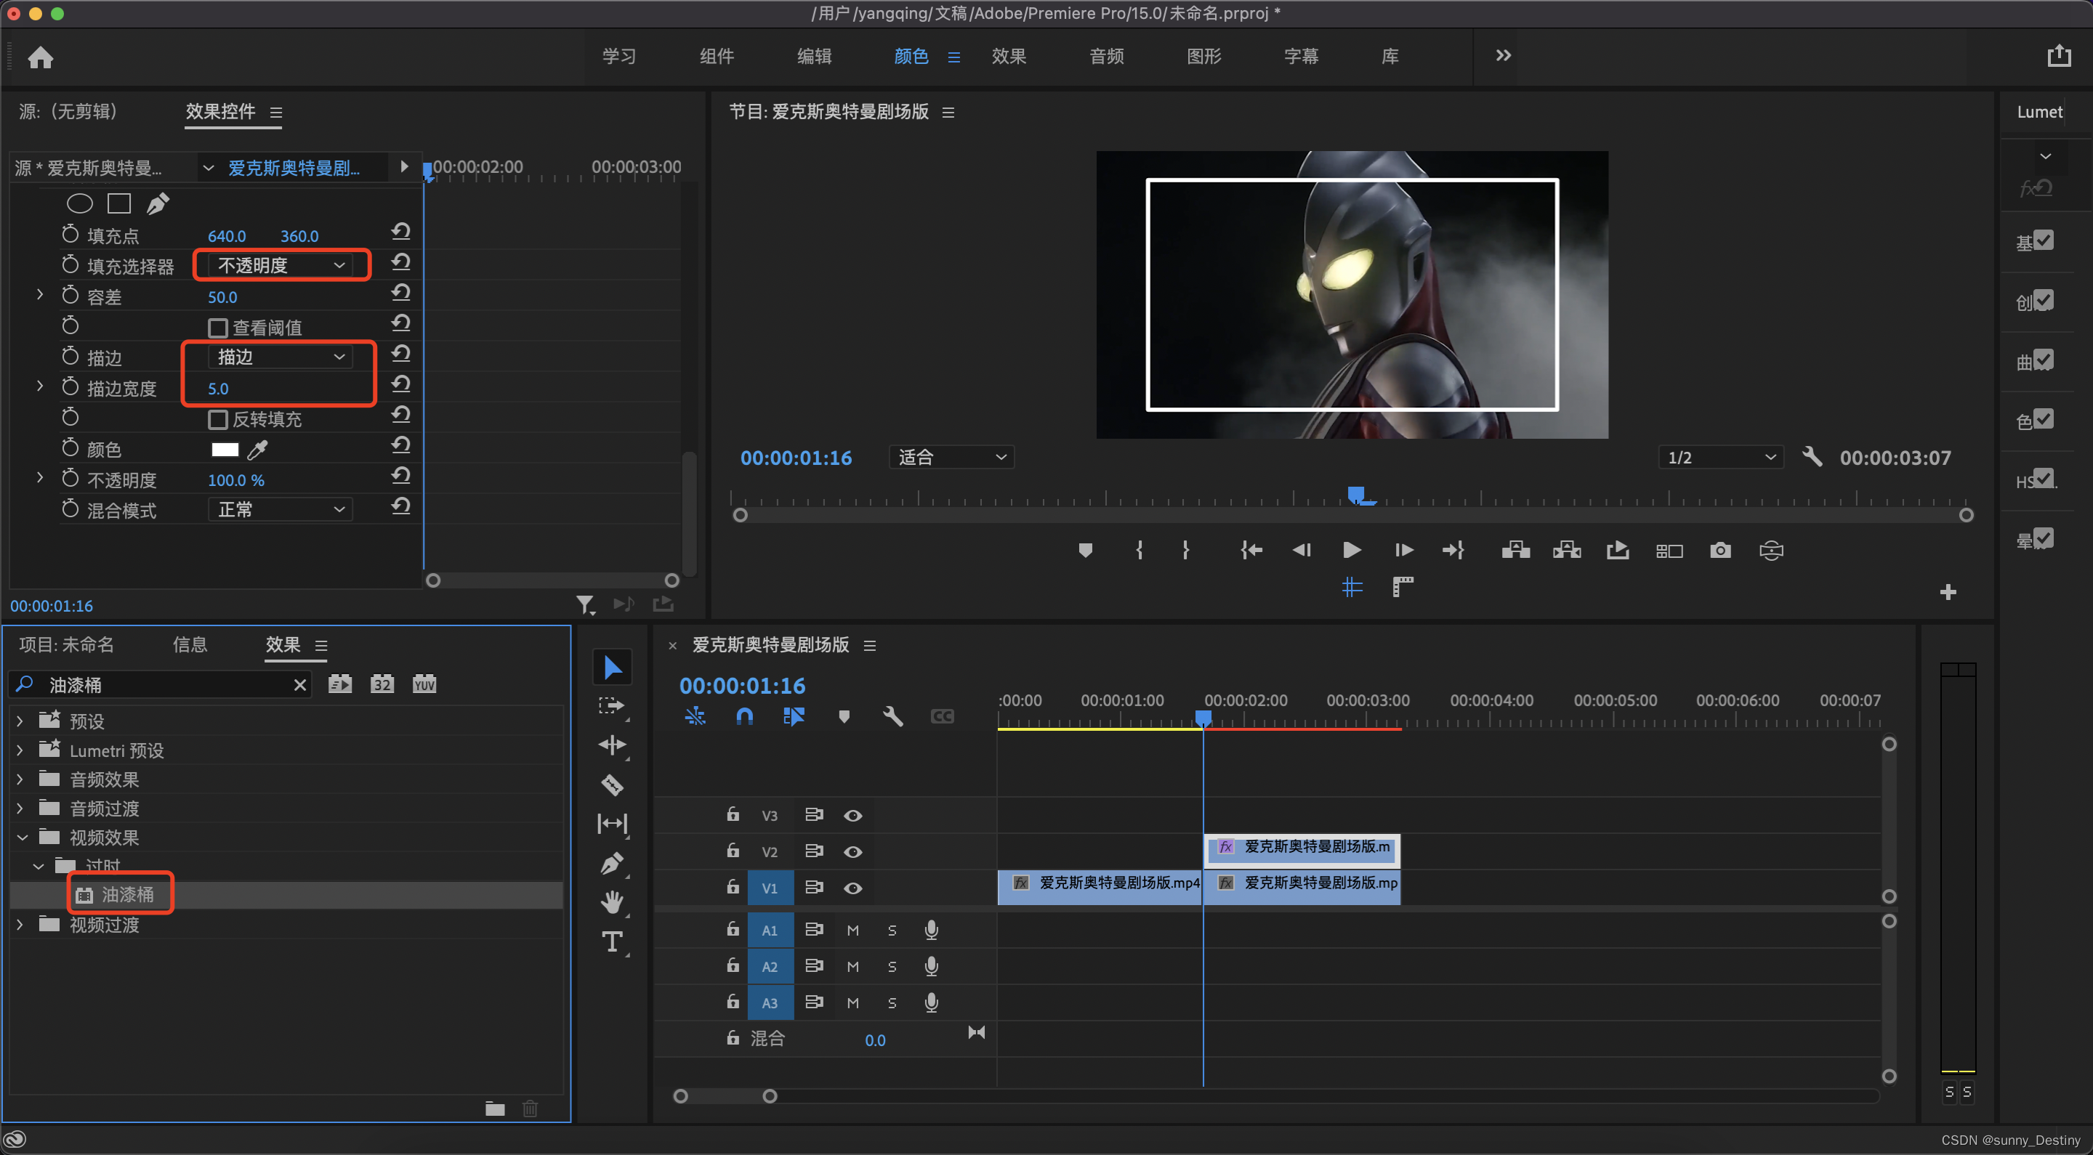
Task: Open the Home screen icon
Action: click(x=41, y=57)
